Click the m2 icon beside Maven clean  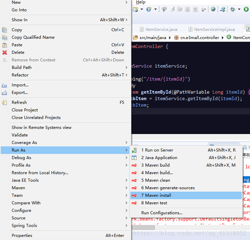pos(134,180)
